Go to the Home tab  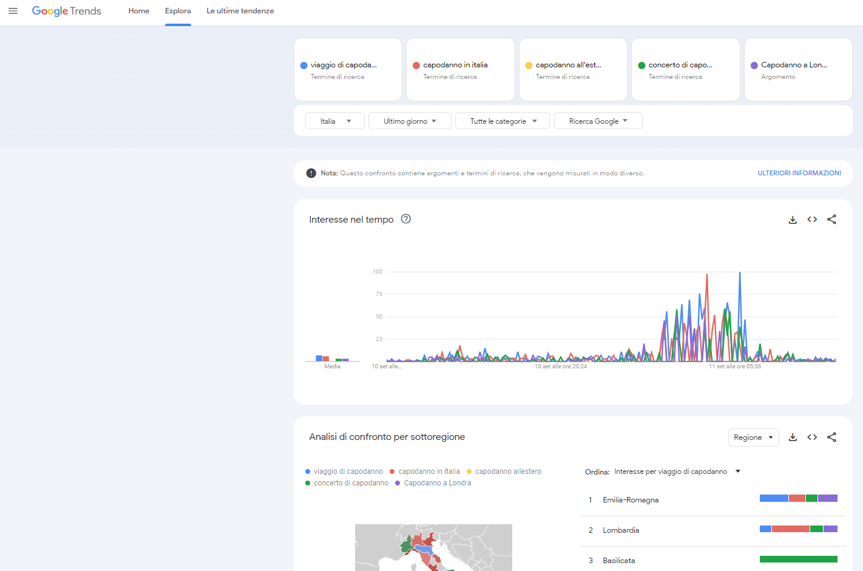click(x=139, y=11)
